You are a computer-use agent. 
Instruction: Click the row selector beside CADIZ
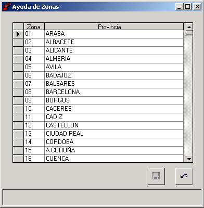coord(18,117)
